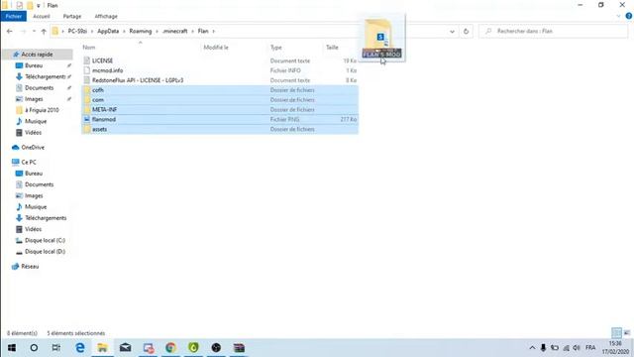This screenshot has width=634, height=357.
Task: Open pinned Bureau under Accès rapide
Action: pos(34,65)
